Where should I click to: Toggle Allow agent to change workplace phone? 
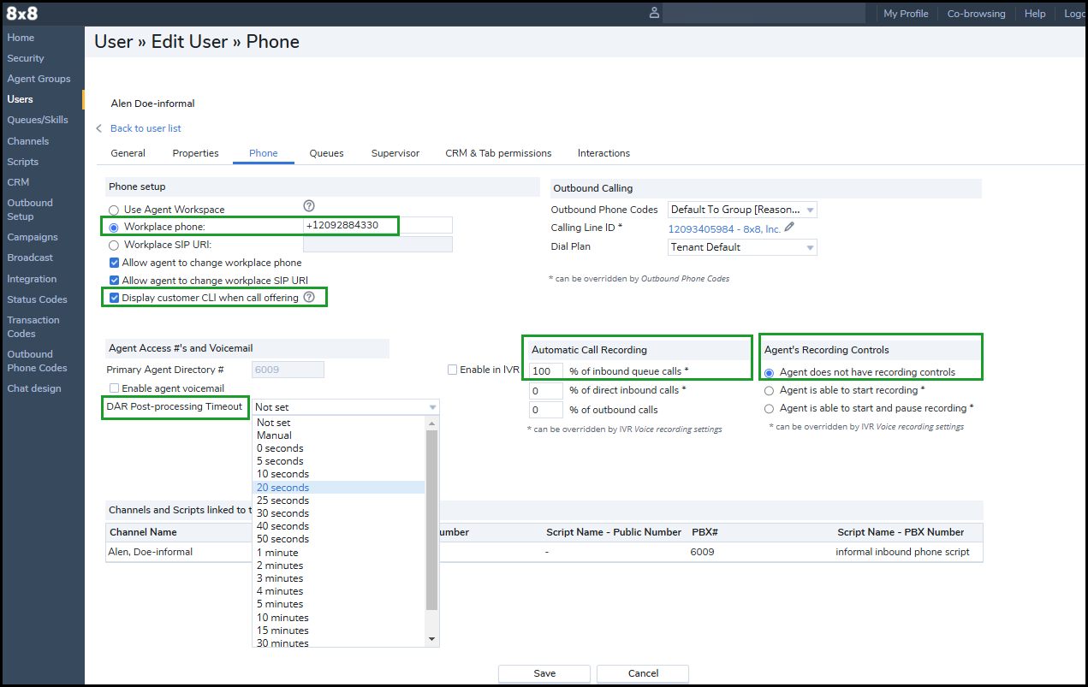coord(114,263)
